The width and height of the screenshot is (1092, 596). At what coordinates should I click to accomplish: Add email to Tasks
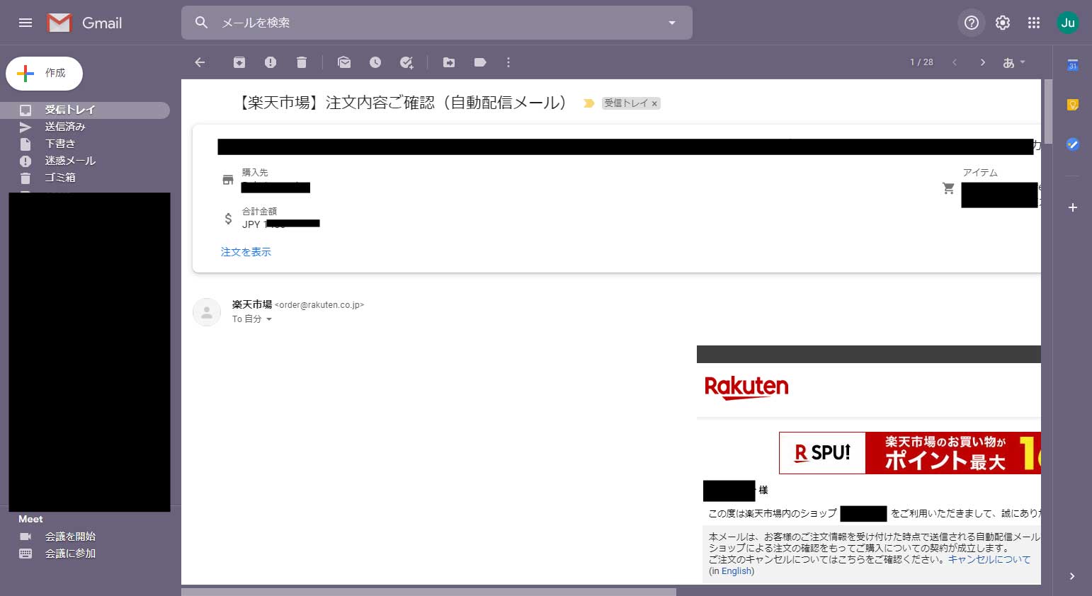click(x=406, y=62)
